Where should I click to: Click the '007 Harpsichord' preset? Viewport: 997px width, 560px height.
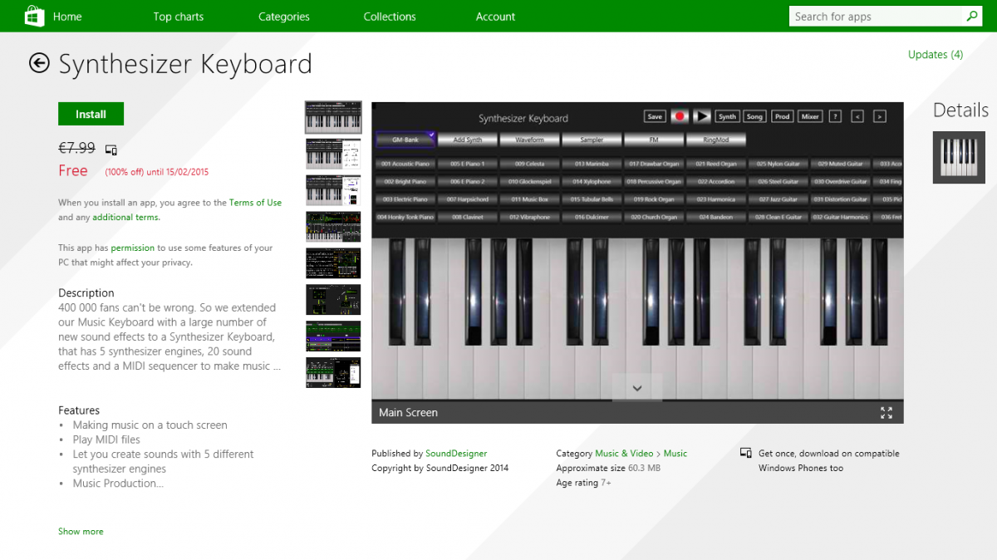[468, 199]
